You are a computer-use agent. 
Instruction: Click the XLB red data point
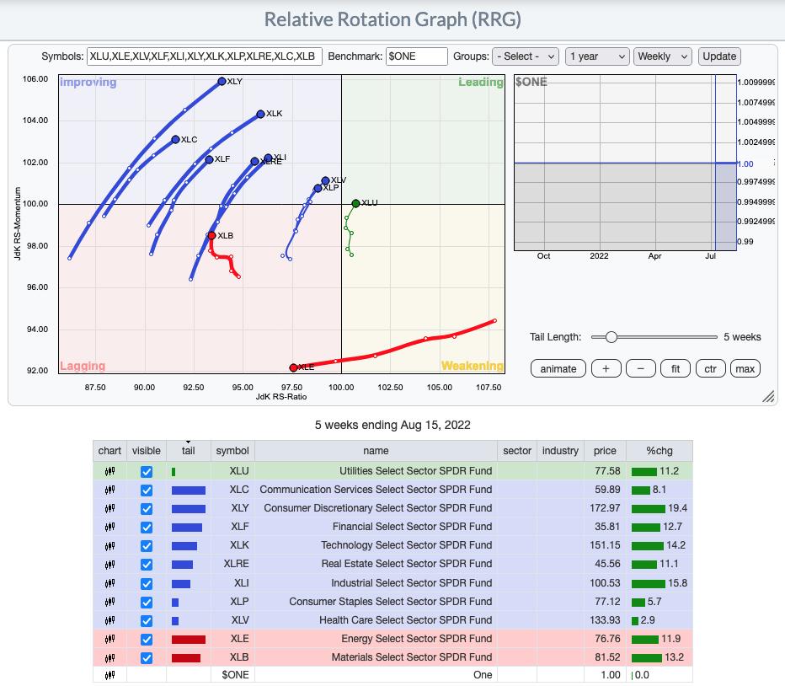coord(211,235)
